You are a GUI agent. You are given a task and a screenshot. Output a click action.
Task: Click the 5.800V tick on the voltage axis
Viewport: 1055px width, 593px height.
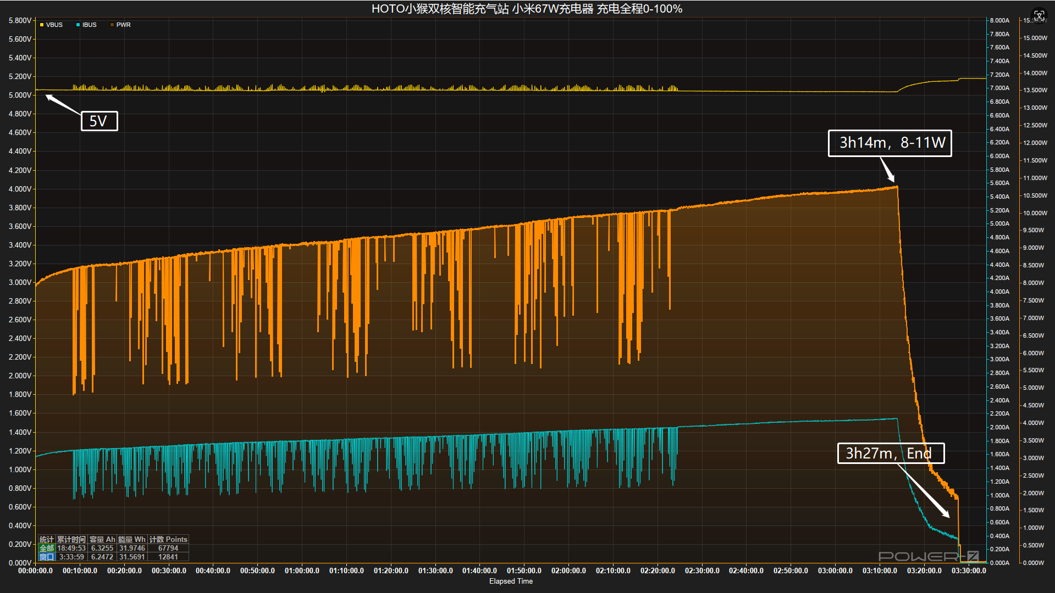coord(20,20)
